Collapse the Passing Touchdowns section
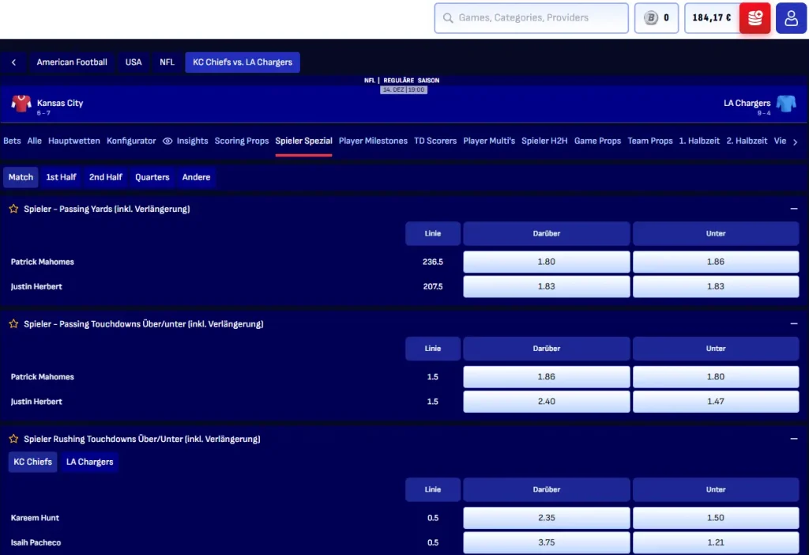This screenshot has height=555, width=809. tap(793, 324)
